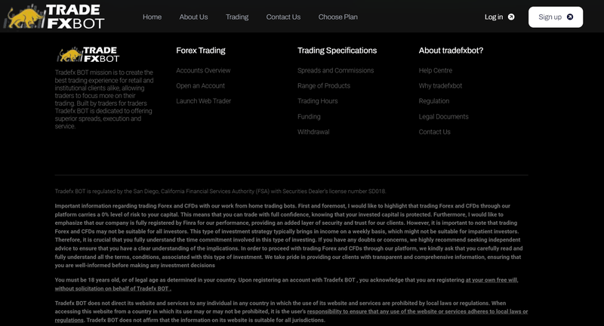
Task: Open Accounts Overview link
Action: [x=203, y=70]
